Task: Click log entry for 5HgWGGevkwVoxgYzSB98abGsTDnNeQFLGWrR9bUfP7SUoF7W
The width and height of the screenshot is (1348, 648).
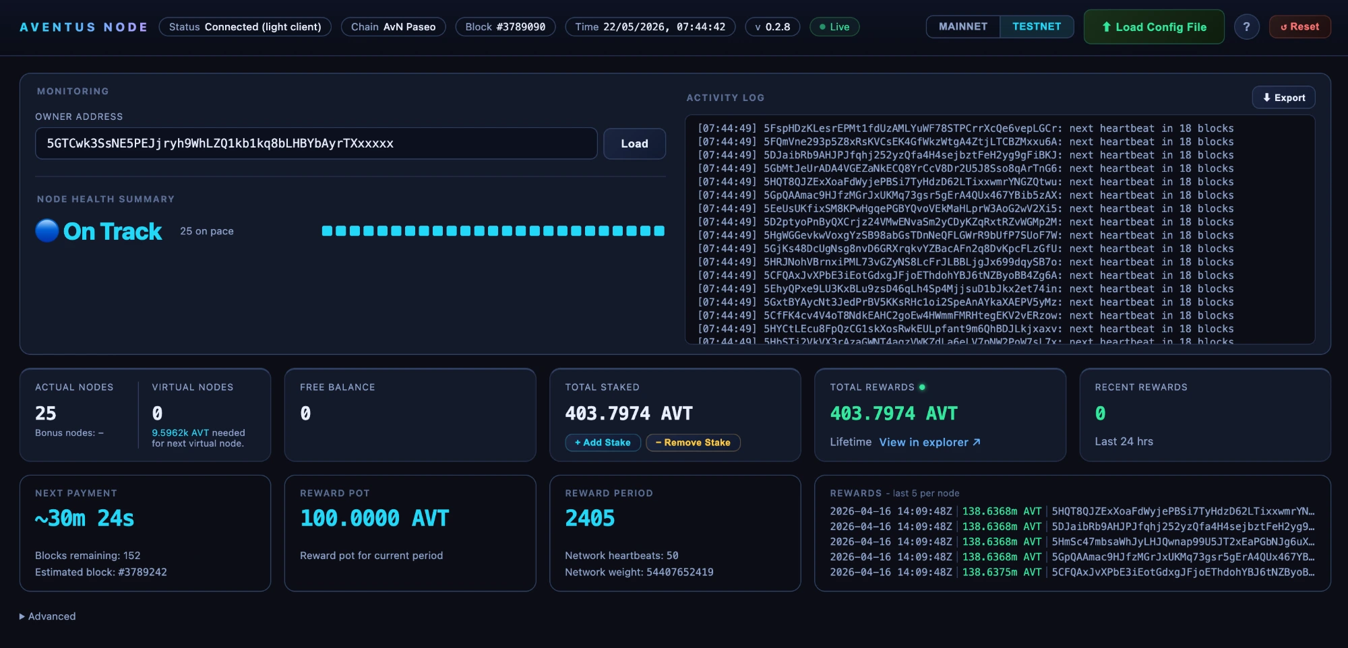Action: (965, 236)
